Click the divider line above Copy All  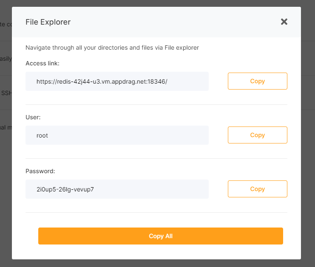pos(156,212)
